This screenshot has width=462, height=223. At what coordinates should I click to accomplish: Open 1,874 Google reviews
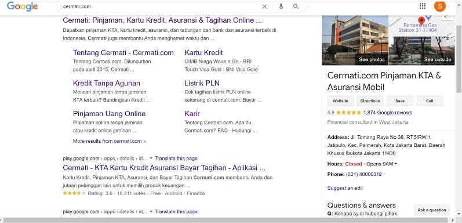(387, 113)
